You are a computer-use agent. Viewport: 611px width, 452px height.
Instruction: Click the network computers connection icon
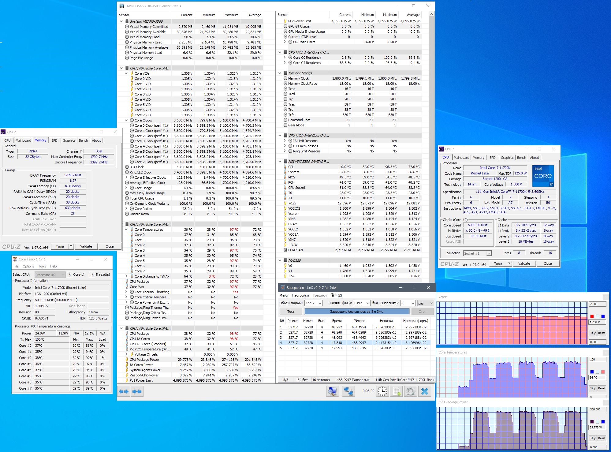coord(348,391)
